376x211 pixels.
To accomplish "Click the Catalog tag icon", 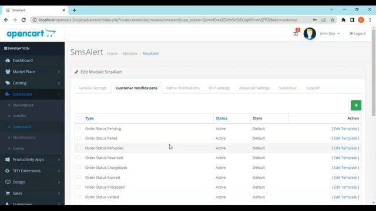I will point(8,83).
